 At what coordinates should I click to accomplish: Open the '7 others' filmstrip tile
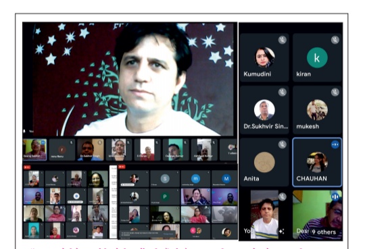[228, 150]
